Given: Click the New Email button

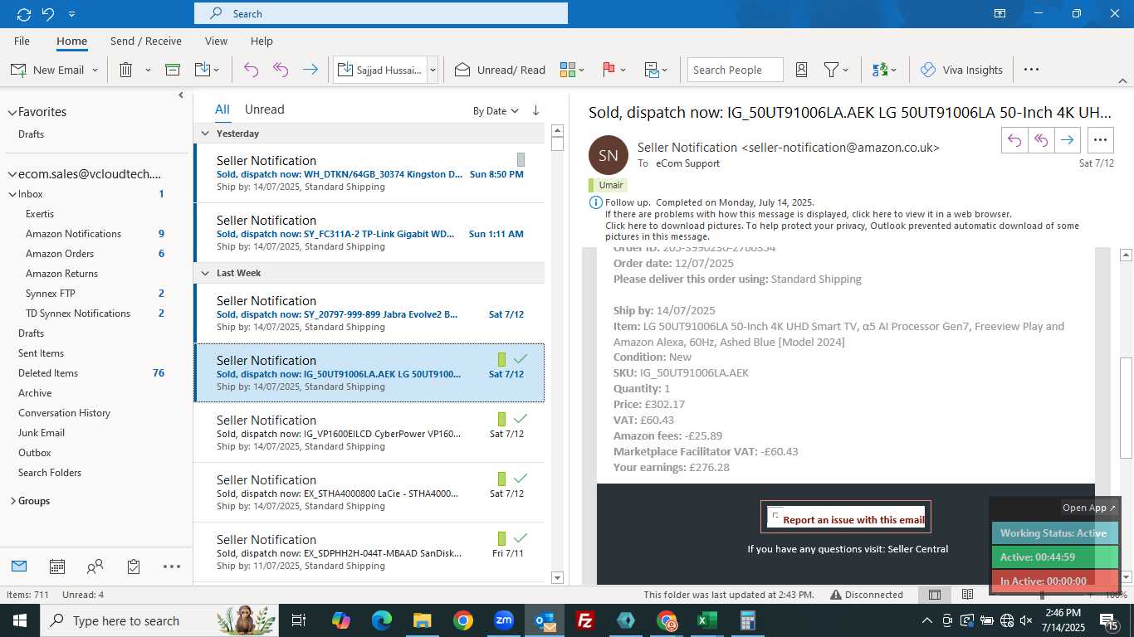Looking at the screenshot, I should click(47, 70).
